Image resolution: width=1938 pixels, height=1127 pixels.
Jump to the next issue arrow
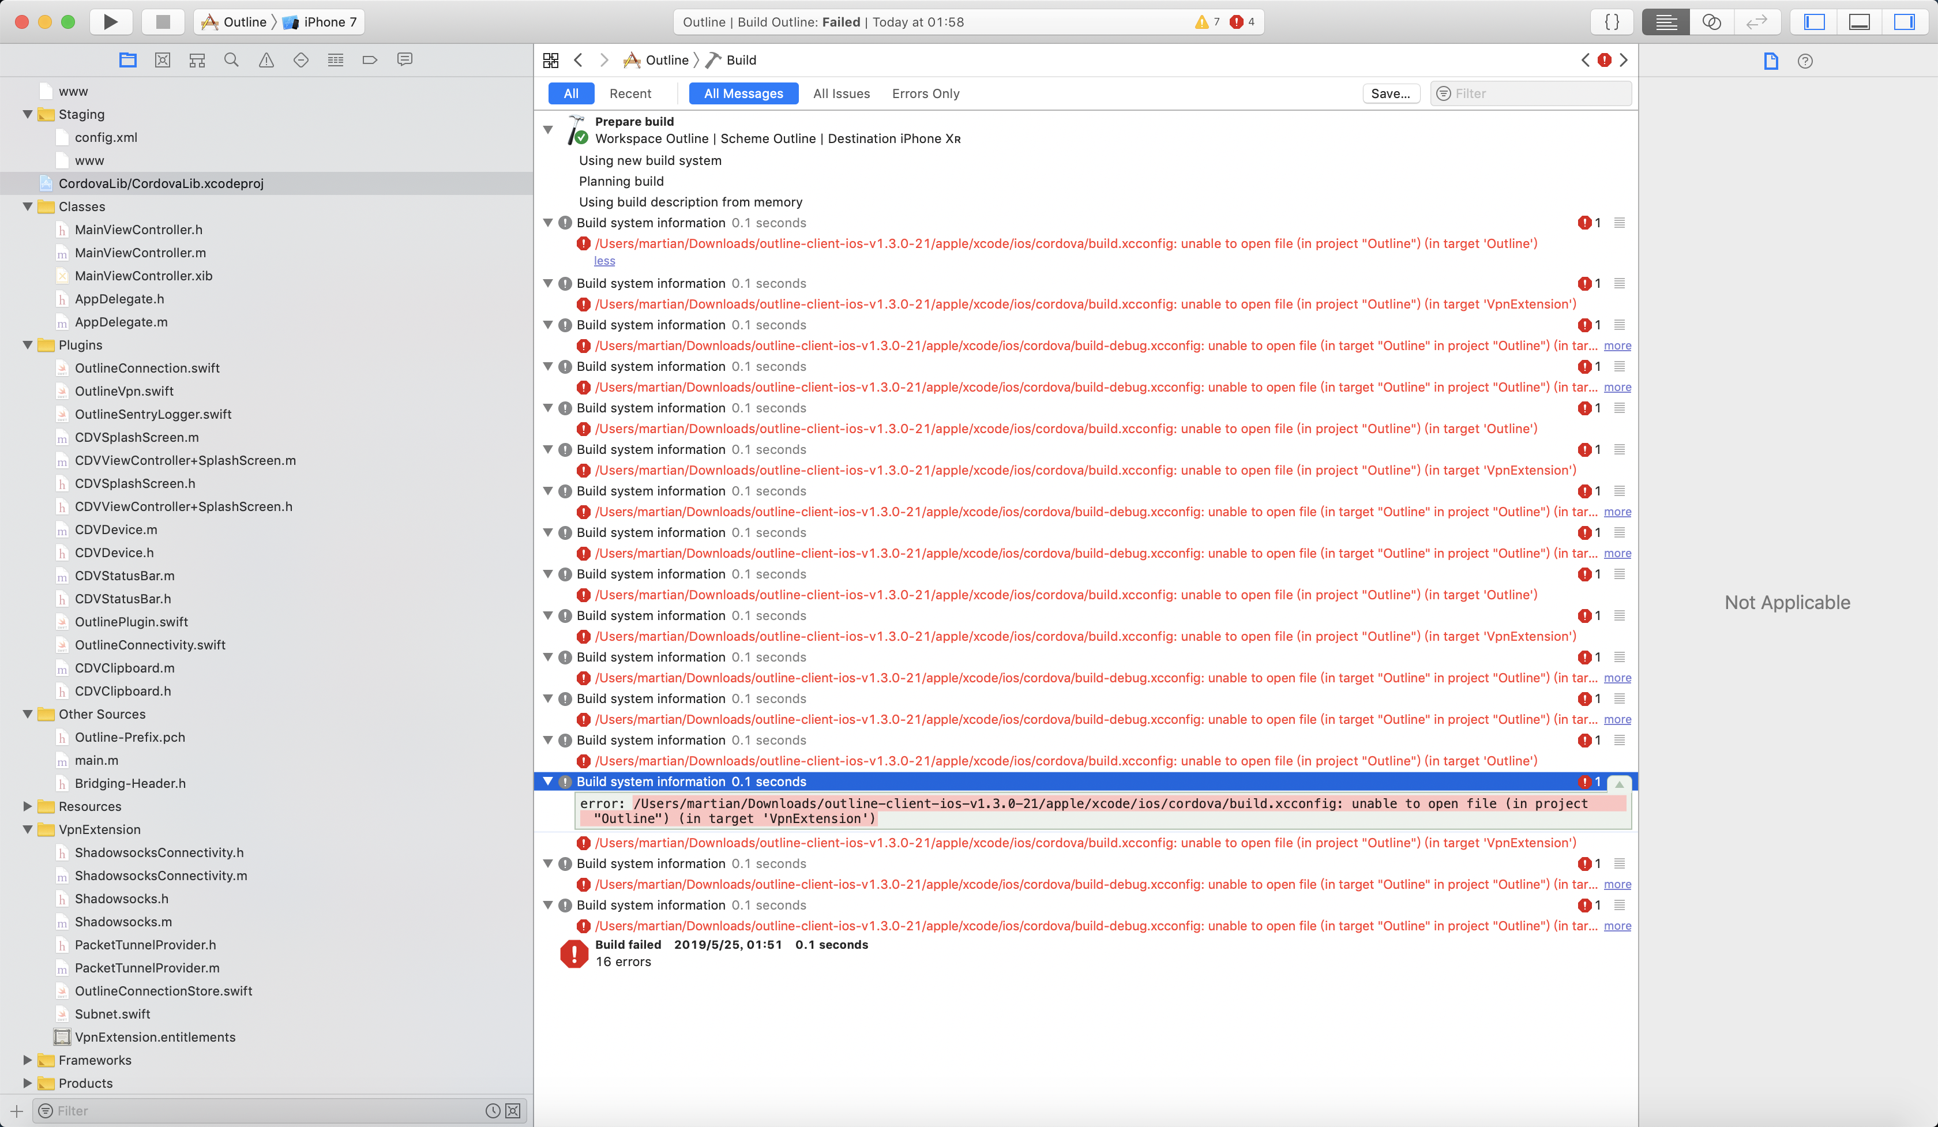tap(1624, 60)
